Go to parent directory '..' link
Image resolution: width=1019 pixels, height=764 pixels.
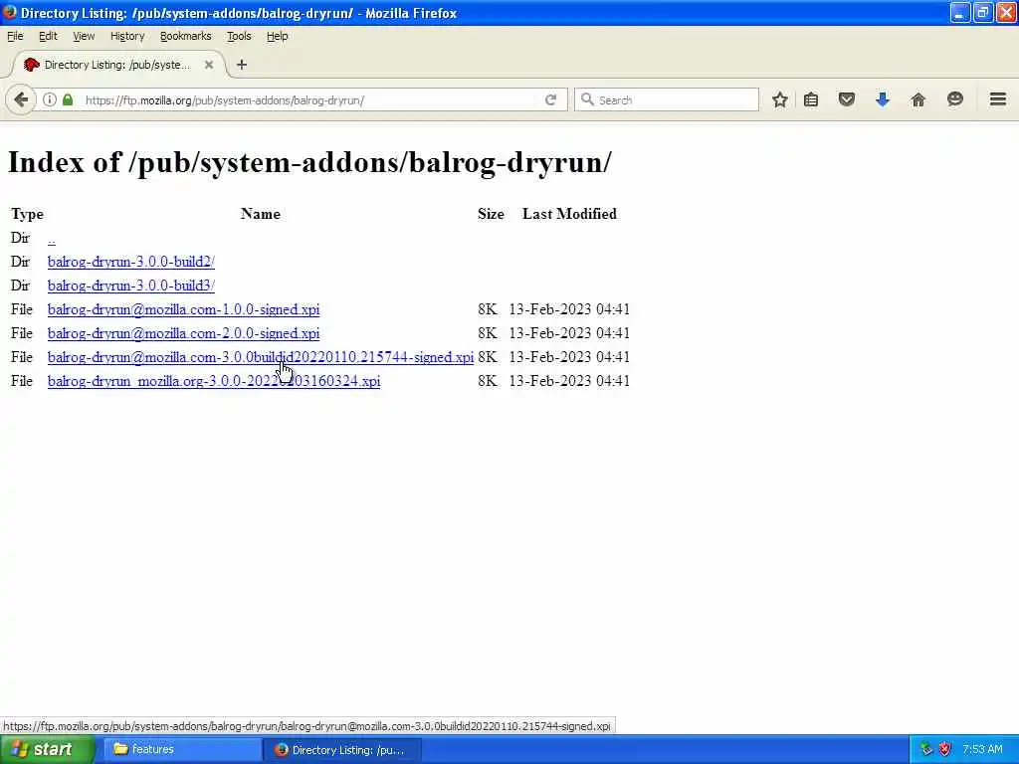pos(52,239)
